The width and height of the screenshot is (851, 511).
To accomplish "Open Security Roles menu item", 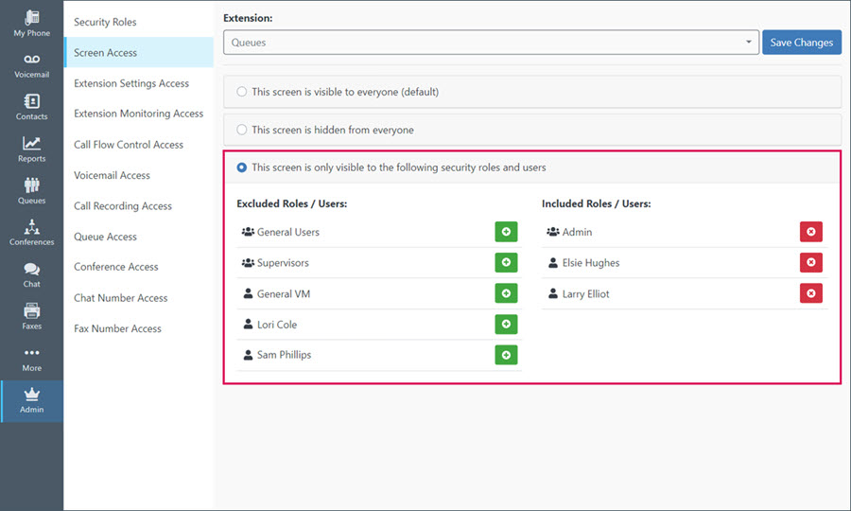I will [x=105, y=23].
